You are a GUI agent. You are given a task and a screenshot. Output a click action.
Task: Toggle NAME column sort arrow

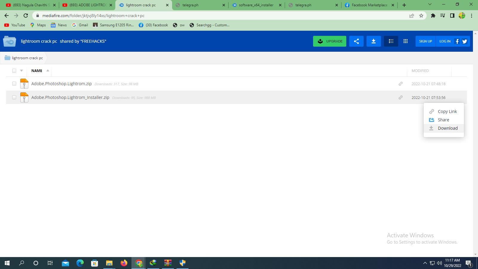click(48, 71)
